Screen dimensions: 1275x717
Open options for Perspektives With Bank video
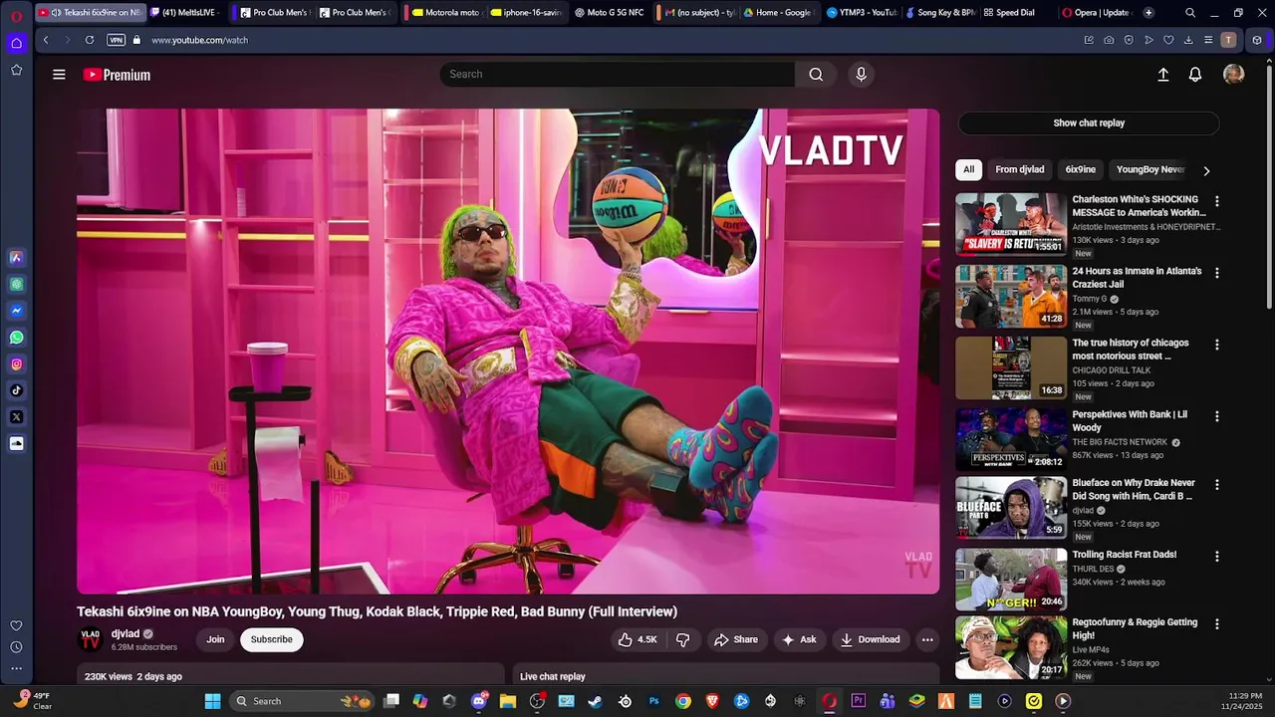(1216, 416)
